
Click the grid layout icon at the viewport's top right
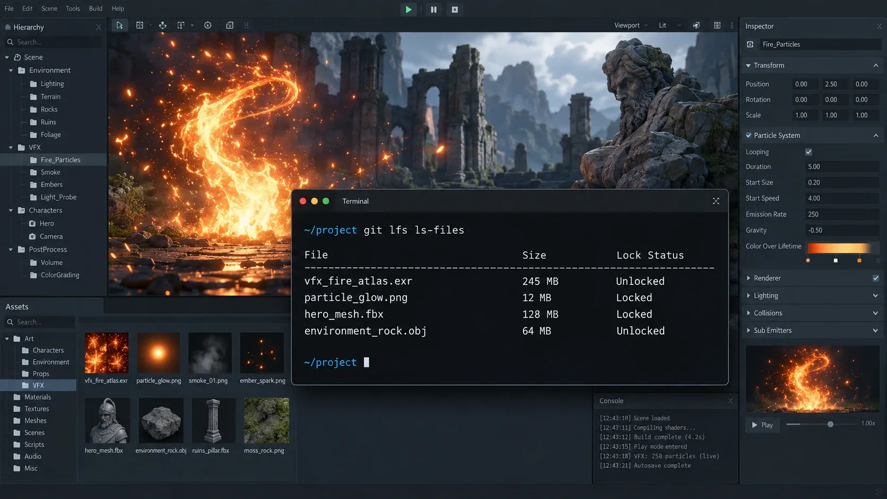coord(717,25)
